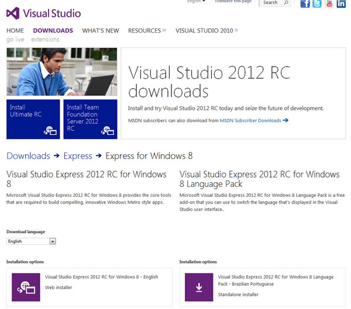Open the Facebook social icon
351x309 pixels.
tap(305, 4)
